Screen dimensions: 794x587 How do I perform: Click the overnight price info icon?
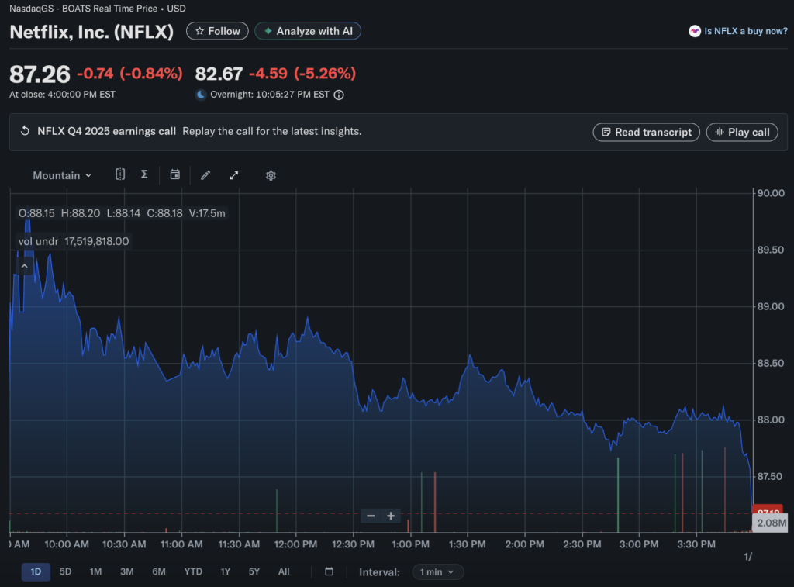[339, 95]
